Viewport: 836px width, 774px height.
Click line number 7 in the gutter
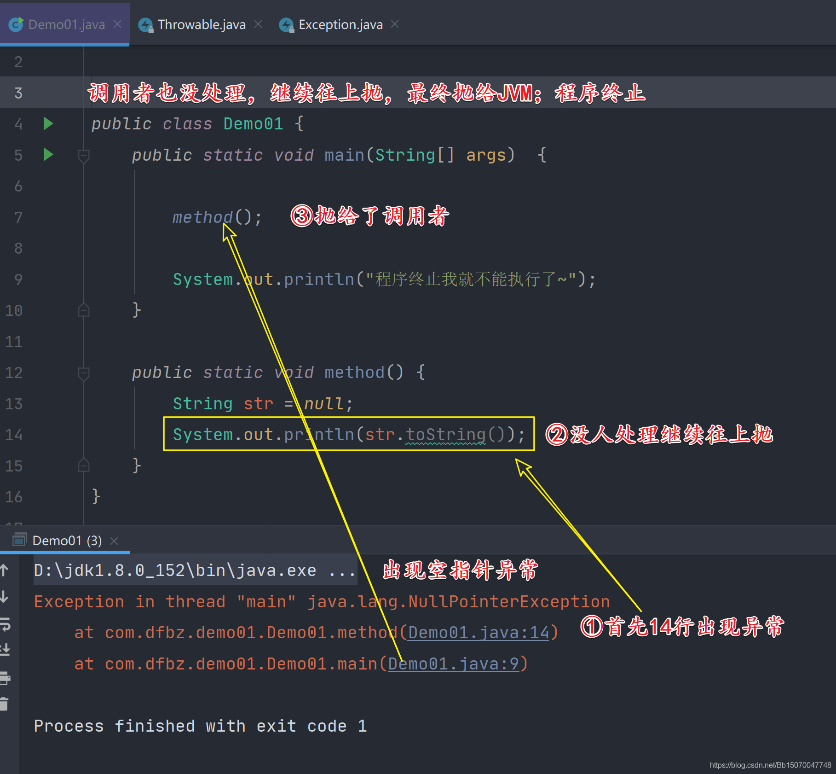tap(18, 217)
